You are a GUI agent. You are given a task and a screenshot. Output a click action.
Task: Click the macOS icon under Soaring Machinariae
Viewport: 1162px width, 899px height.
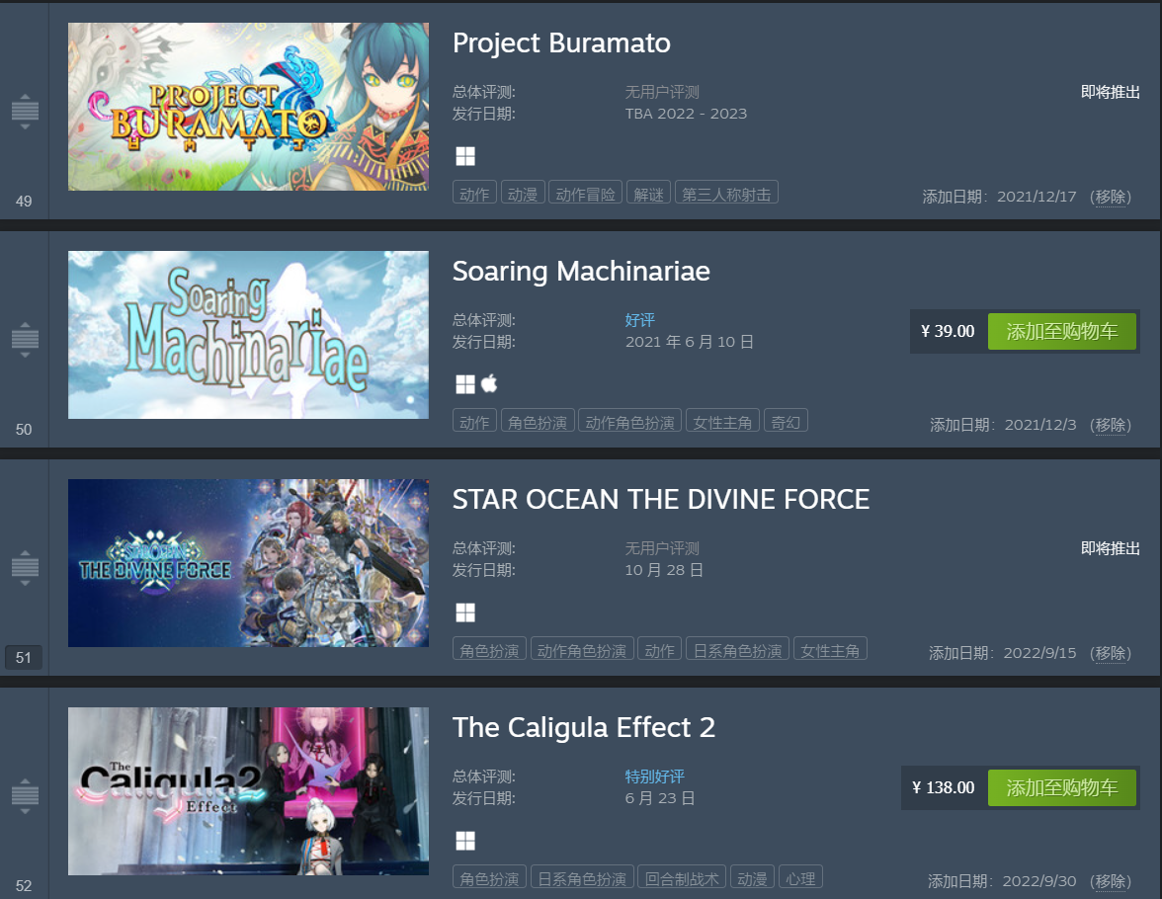[489, 384]
